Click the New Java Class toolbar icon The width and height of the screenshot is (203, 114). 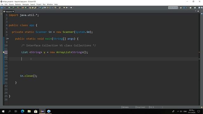point(26,8)
